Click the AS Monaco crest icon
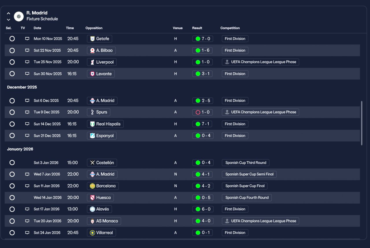 [x=92, y=221]
